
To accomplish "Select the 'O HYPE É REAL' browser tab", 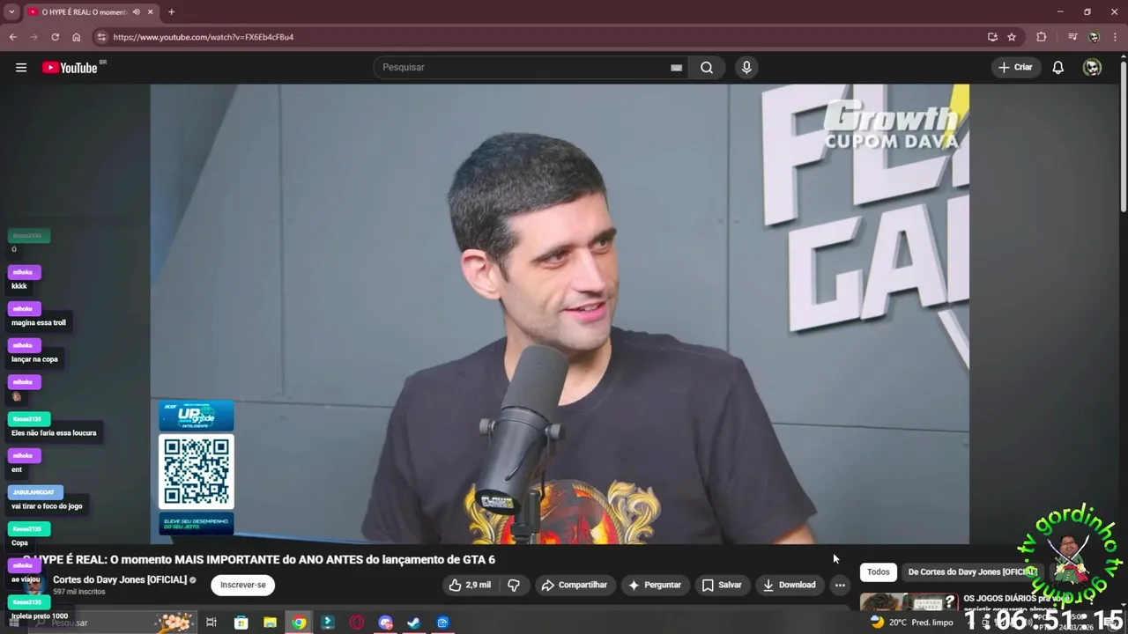I will point(91,12).
